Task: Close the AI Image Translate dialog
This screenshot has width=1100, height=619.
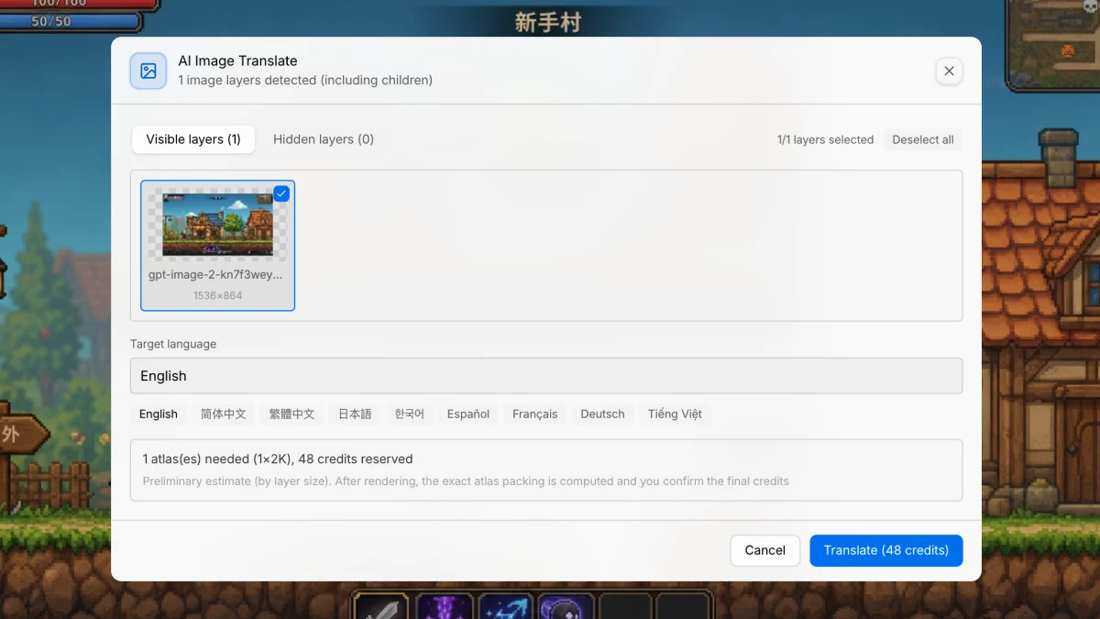Action: tap(949, 71)
